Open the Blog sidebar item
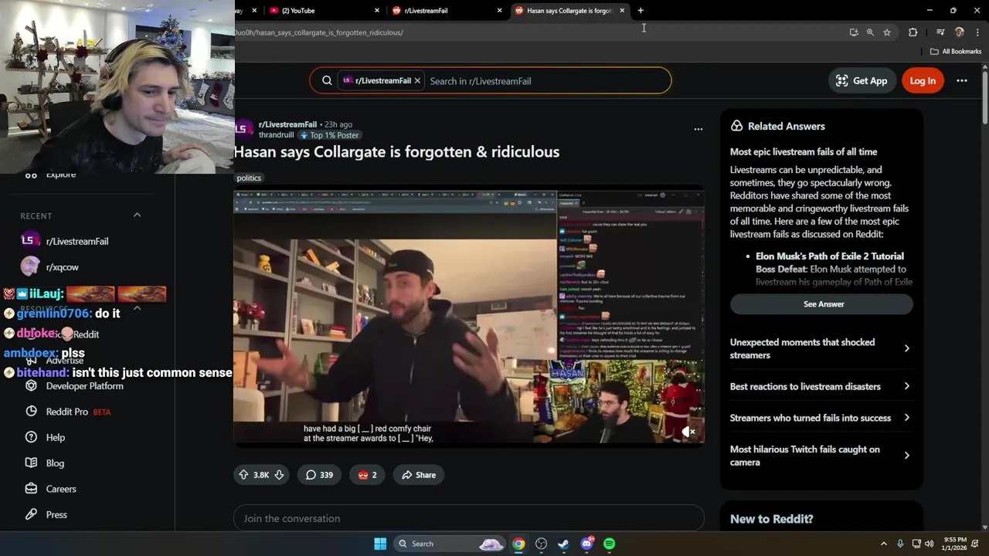The width and height of the screenshot is (989, 556). click(55, 463)
